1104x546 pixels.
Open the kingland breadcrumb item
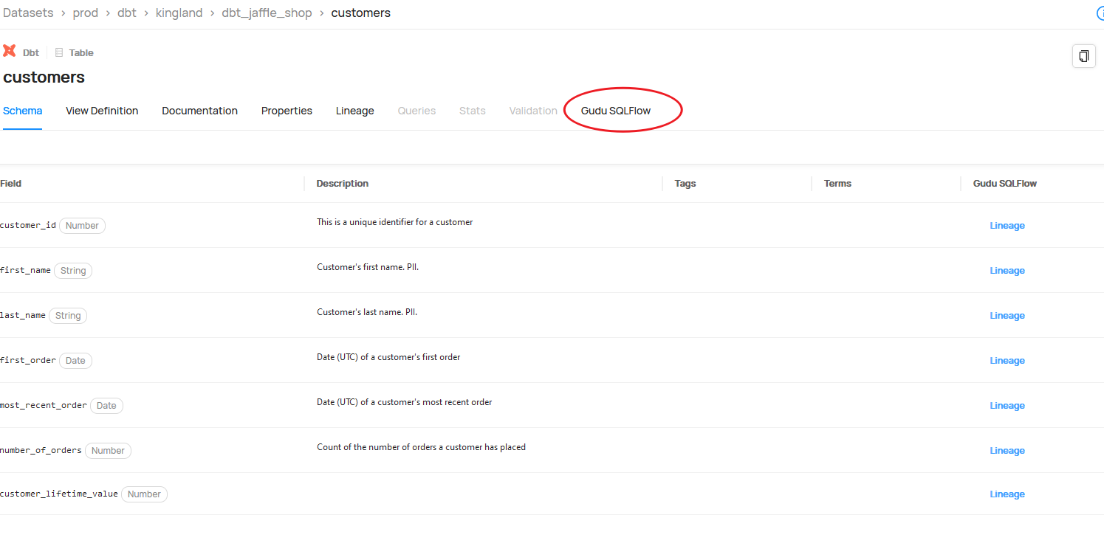pos(179,13)
